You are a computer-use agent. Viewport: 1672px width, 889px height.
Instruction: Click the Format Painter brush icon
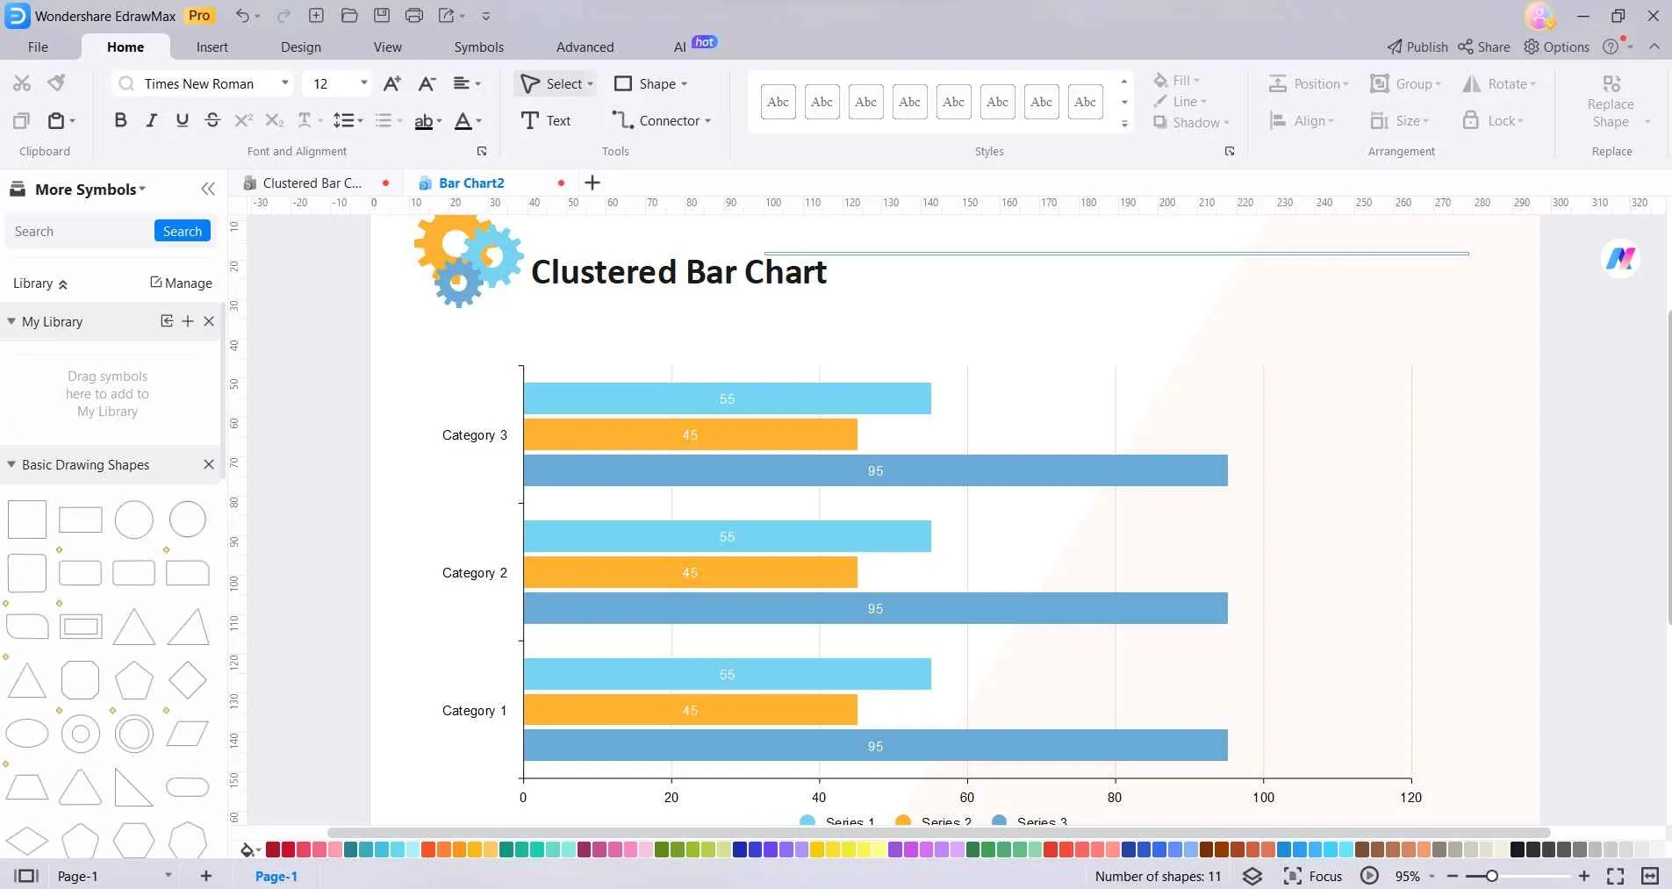click(56, 82)
